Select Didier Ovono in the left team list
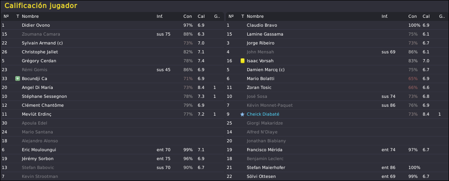 (112, 25)
